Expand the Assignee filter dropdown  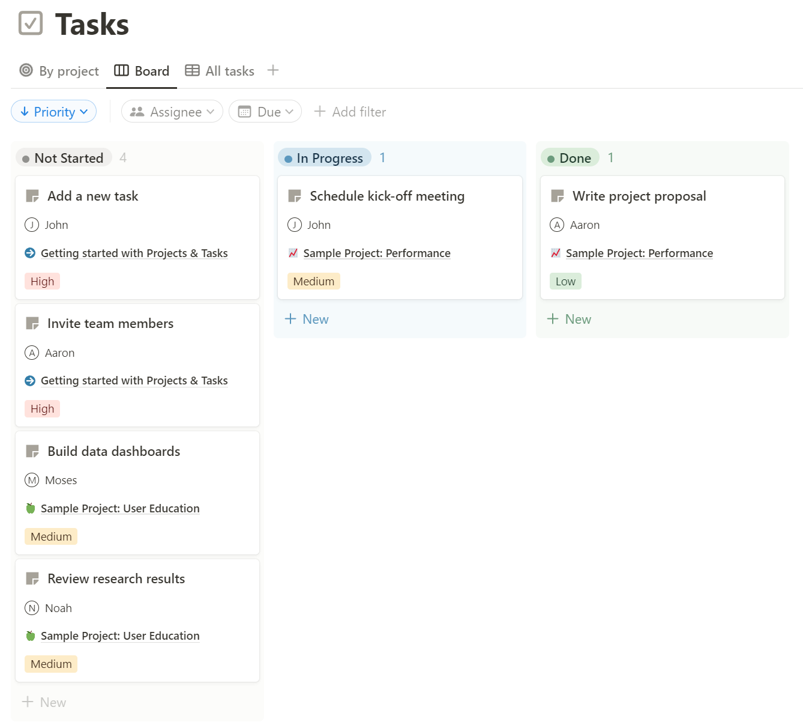[172, 112]
